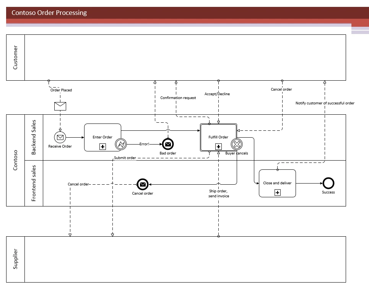Expand the Close and deliver subprocess marker
The image size is (369, 286).
pyautogui.click(x=277, y=192)
